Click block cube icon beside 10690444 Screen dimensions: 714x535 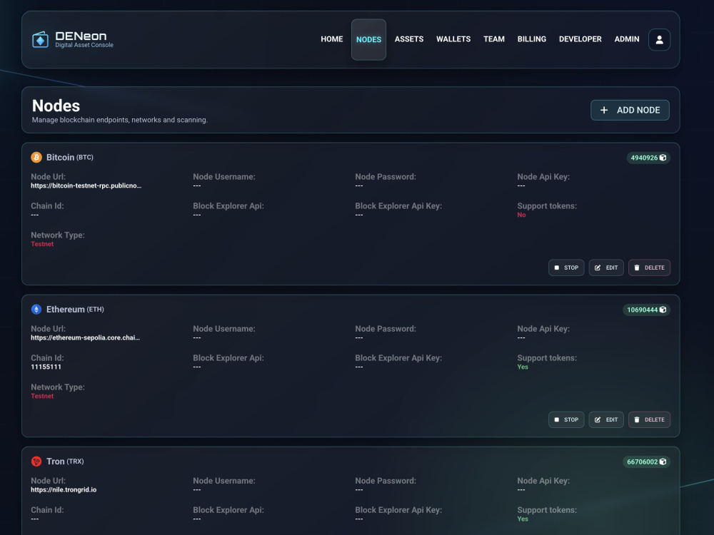pyautogui.click(x=663, y=310)
